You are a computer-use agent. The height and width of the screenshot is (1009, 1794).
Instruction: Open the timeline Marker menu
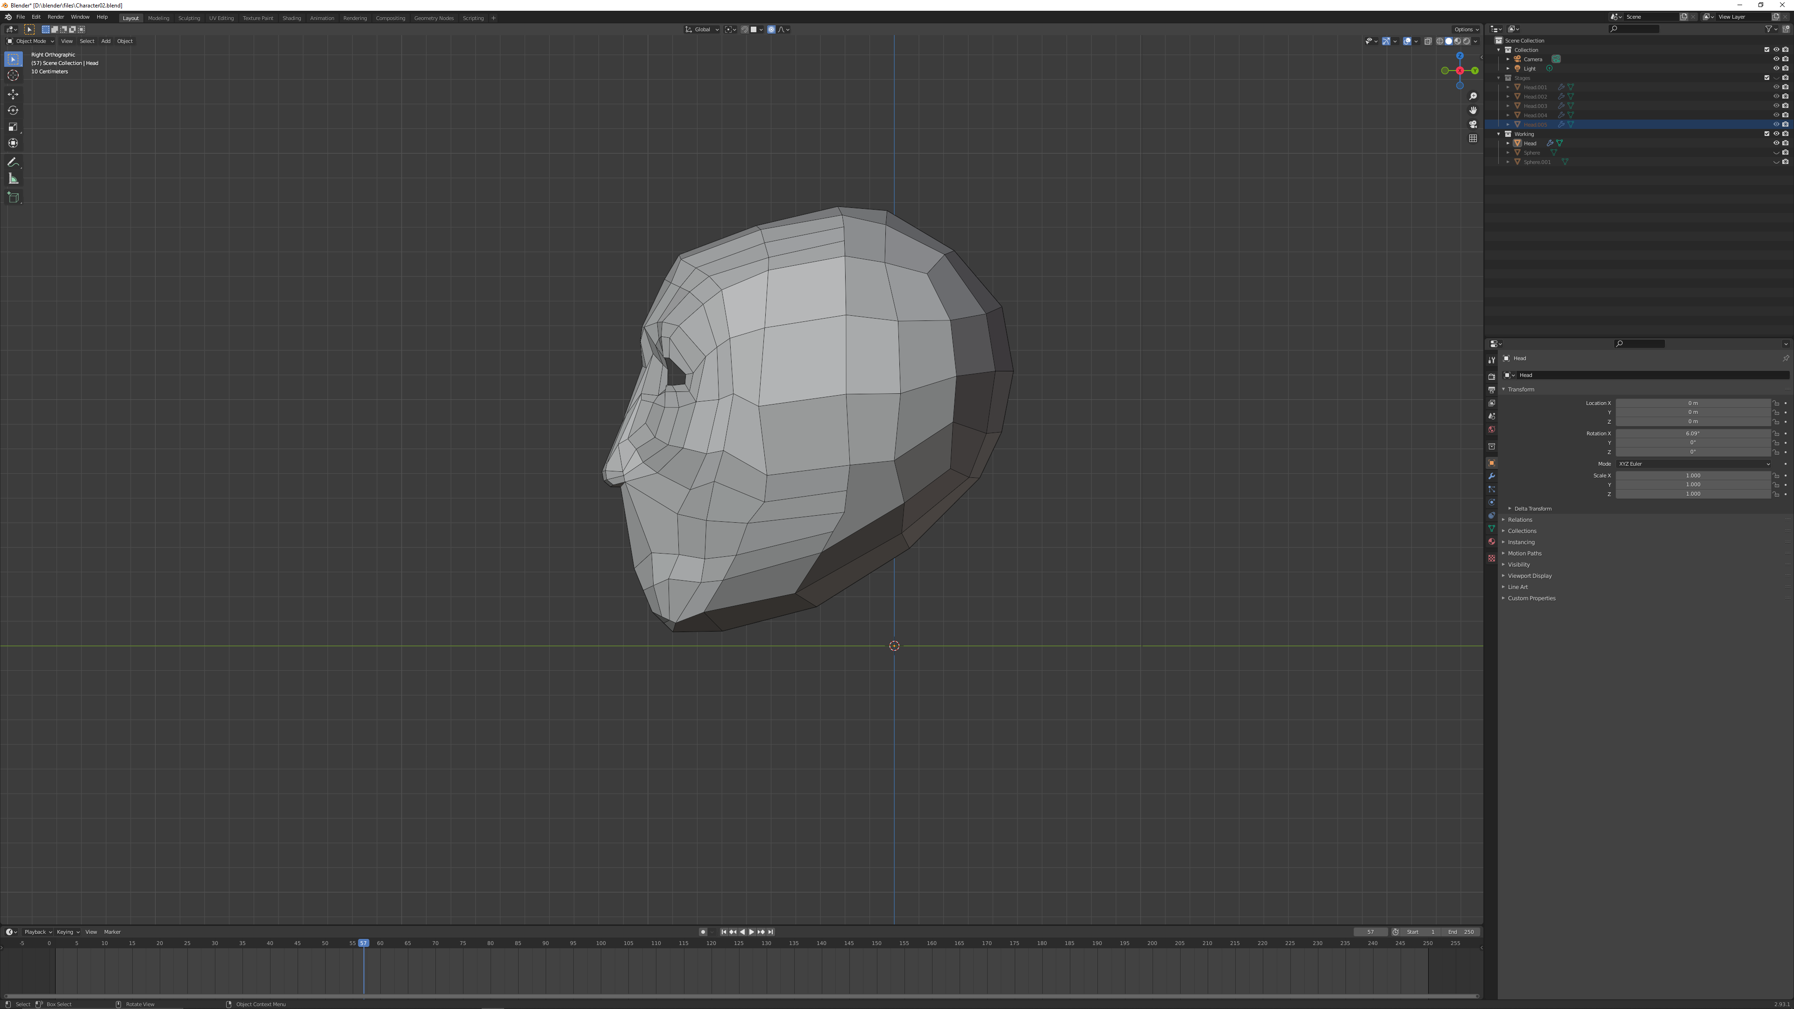point(112,932)
